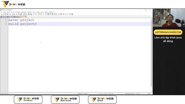Click the Save recorded macro icon

[x=72, y=14]
